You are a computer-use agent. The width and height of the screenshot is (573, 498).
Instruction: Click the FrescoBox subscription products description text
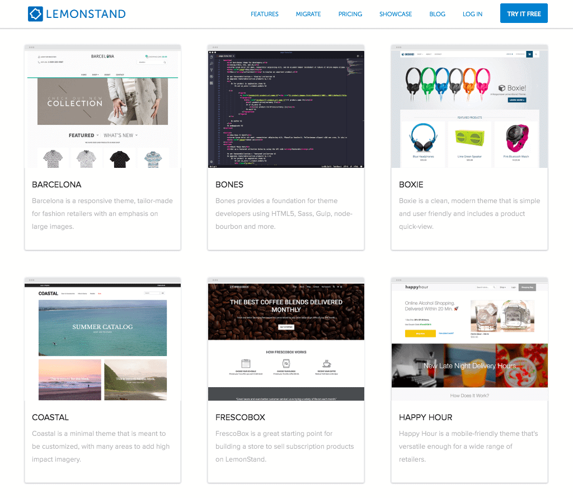(x=285, y=447)
